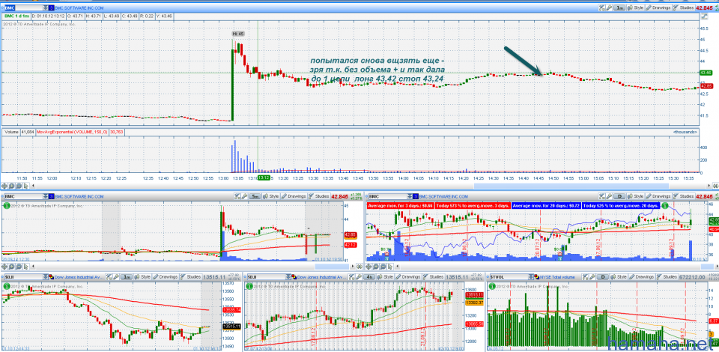Viewport: 719px width, 352px height.
Task: Change the 1m timeframe of top BMC chart
Action: pos(619,7)
